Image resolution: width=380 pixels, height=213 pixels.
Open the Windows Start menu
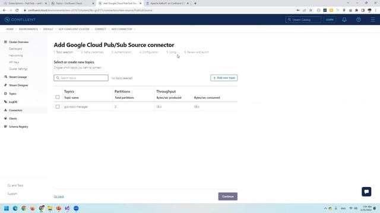[x=7, y=208]
